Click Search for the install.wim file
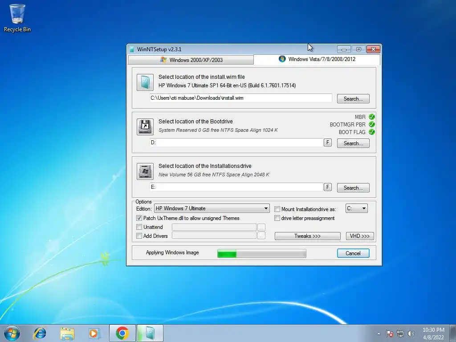 (x=353, y=98)
